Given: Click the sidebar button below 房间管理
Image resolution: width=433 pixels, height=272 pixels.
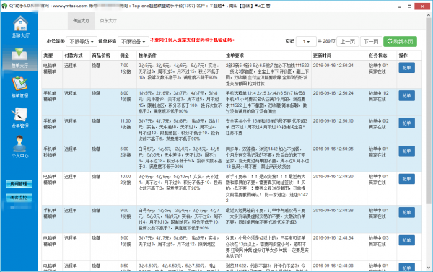Looking at the screenshot, I should (x=19, y=198).
